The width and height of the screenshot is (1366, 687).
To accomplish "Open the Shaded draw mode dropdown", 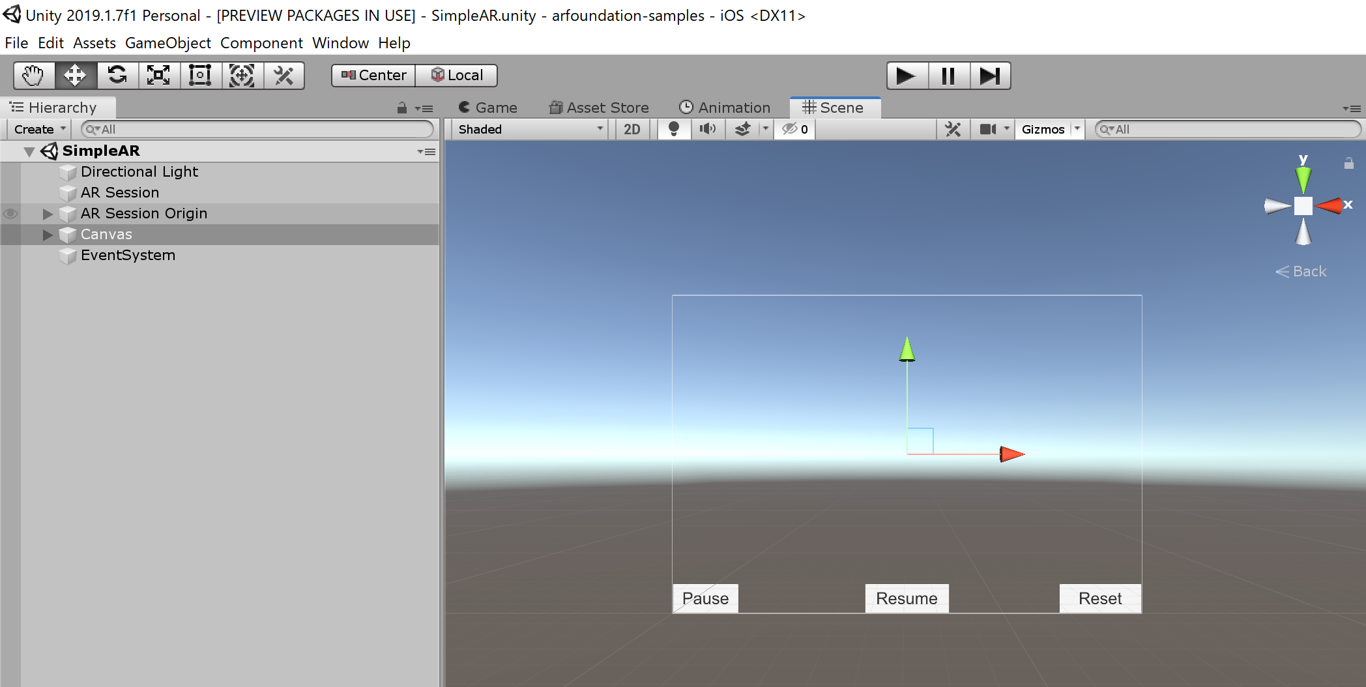I will (528, 128).
